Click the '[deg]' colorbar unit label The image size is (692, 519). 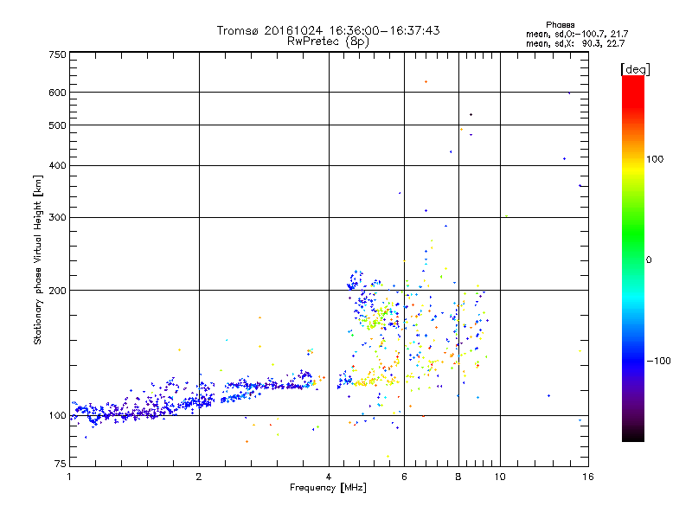[x=635, y=69]
